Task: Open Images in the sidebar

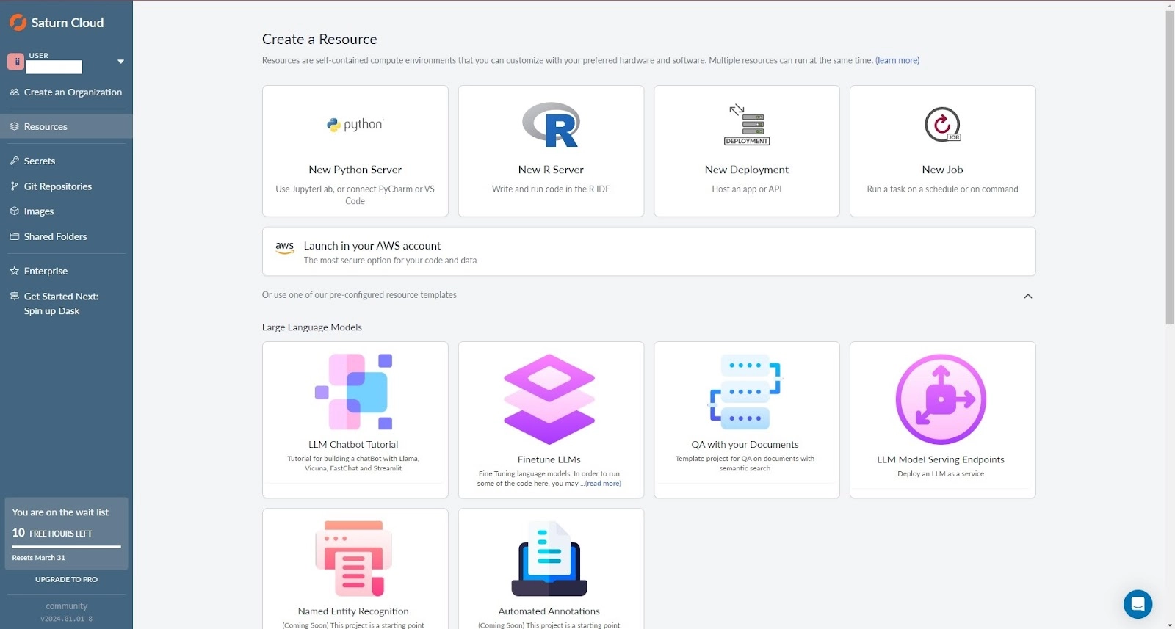Action: coord(39,211)
